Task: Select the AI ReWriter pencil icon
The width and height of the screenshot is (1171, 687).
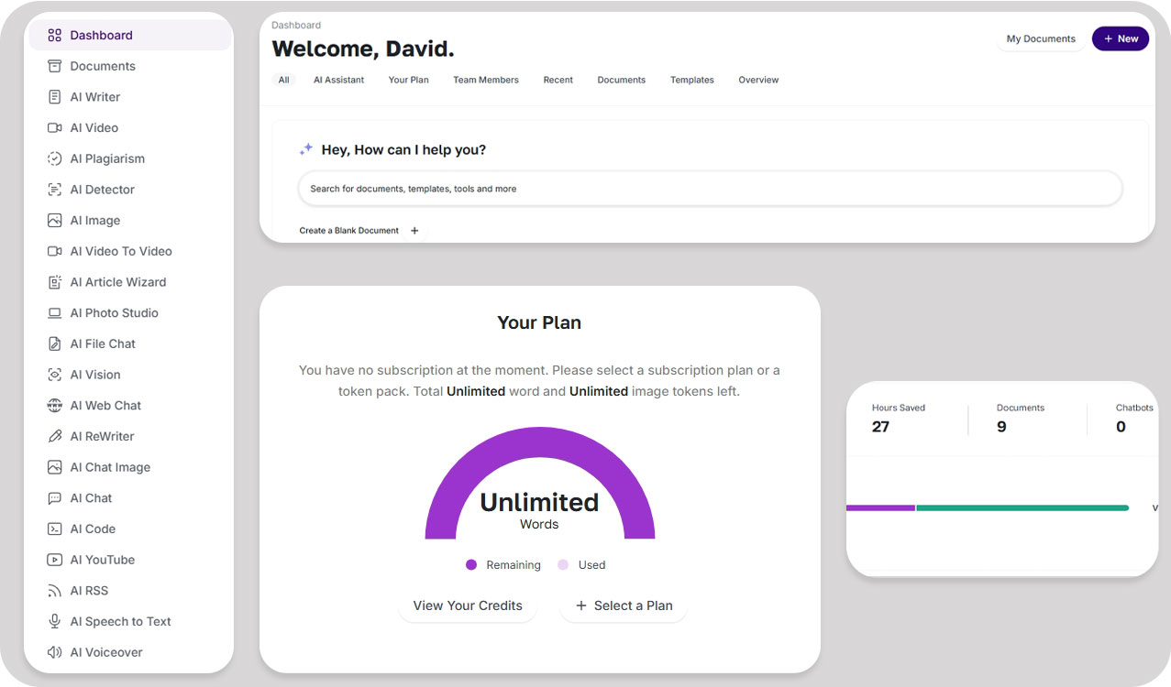Action: 54,436
